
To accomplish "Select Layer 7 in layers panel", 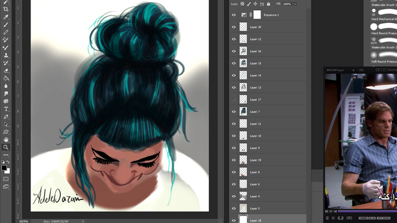I will pos(267,111).
